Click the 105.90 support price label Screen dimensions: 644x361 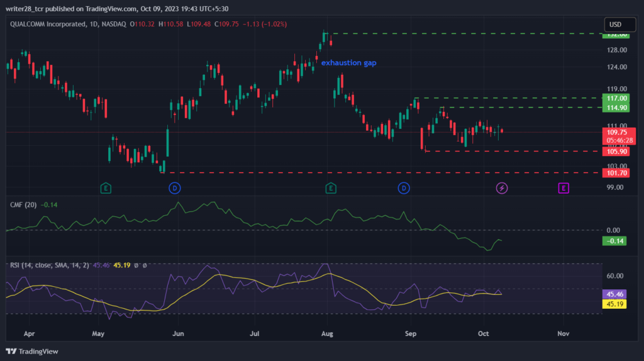pos(616,152)
